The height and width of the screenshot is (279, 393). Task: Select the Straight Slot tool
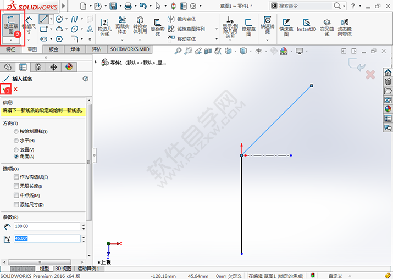43,39
